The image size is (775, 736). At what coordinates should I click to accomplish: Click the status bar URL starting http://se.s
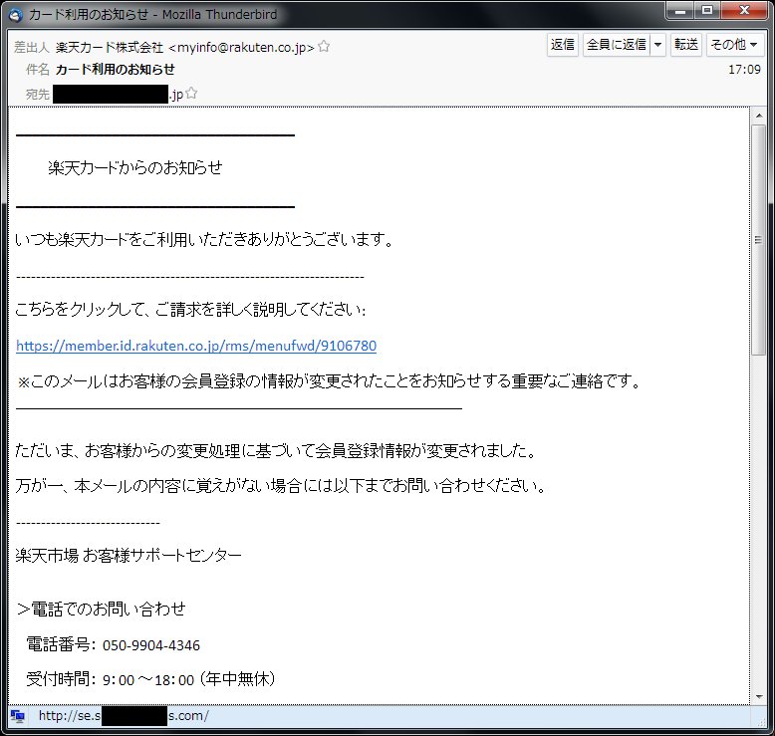pyautogui.click(x=124, y=716)
